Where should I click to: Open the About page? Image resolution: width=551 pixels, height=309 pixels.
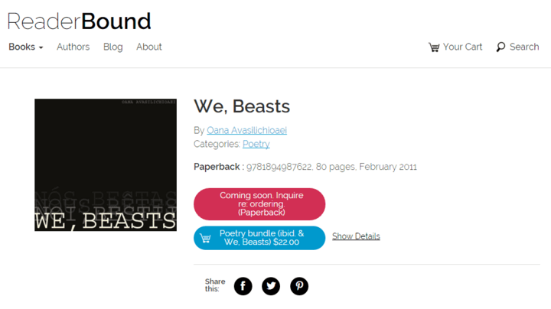tap(149, 47)
